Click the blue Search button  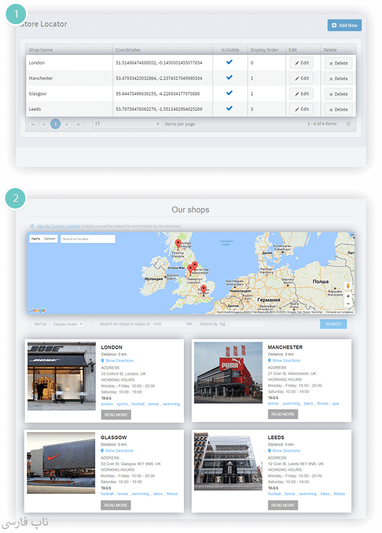coord(333,324)
